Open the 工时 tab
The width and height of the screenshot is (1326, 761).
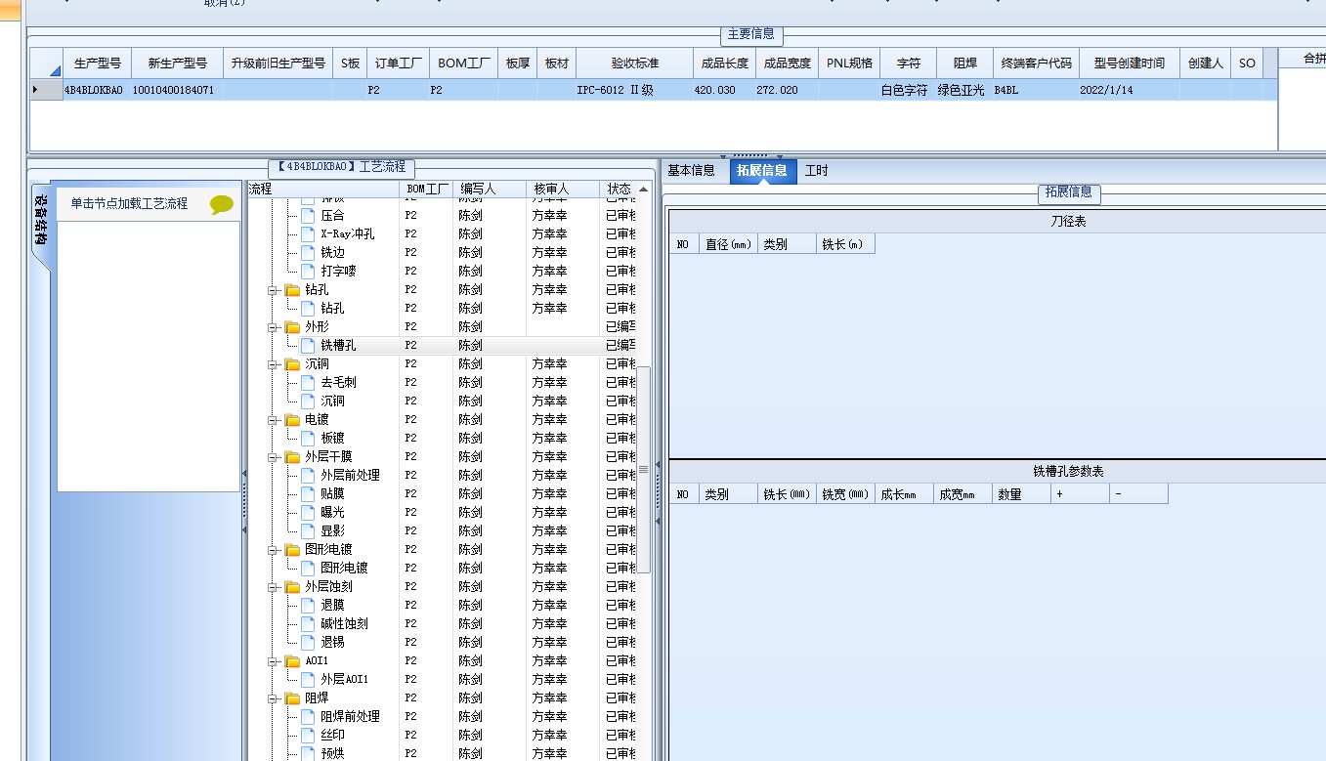point(816,171)
